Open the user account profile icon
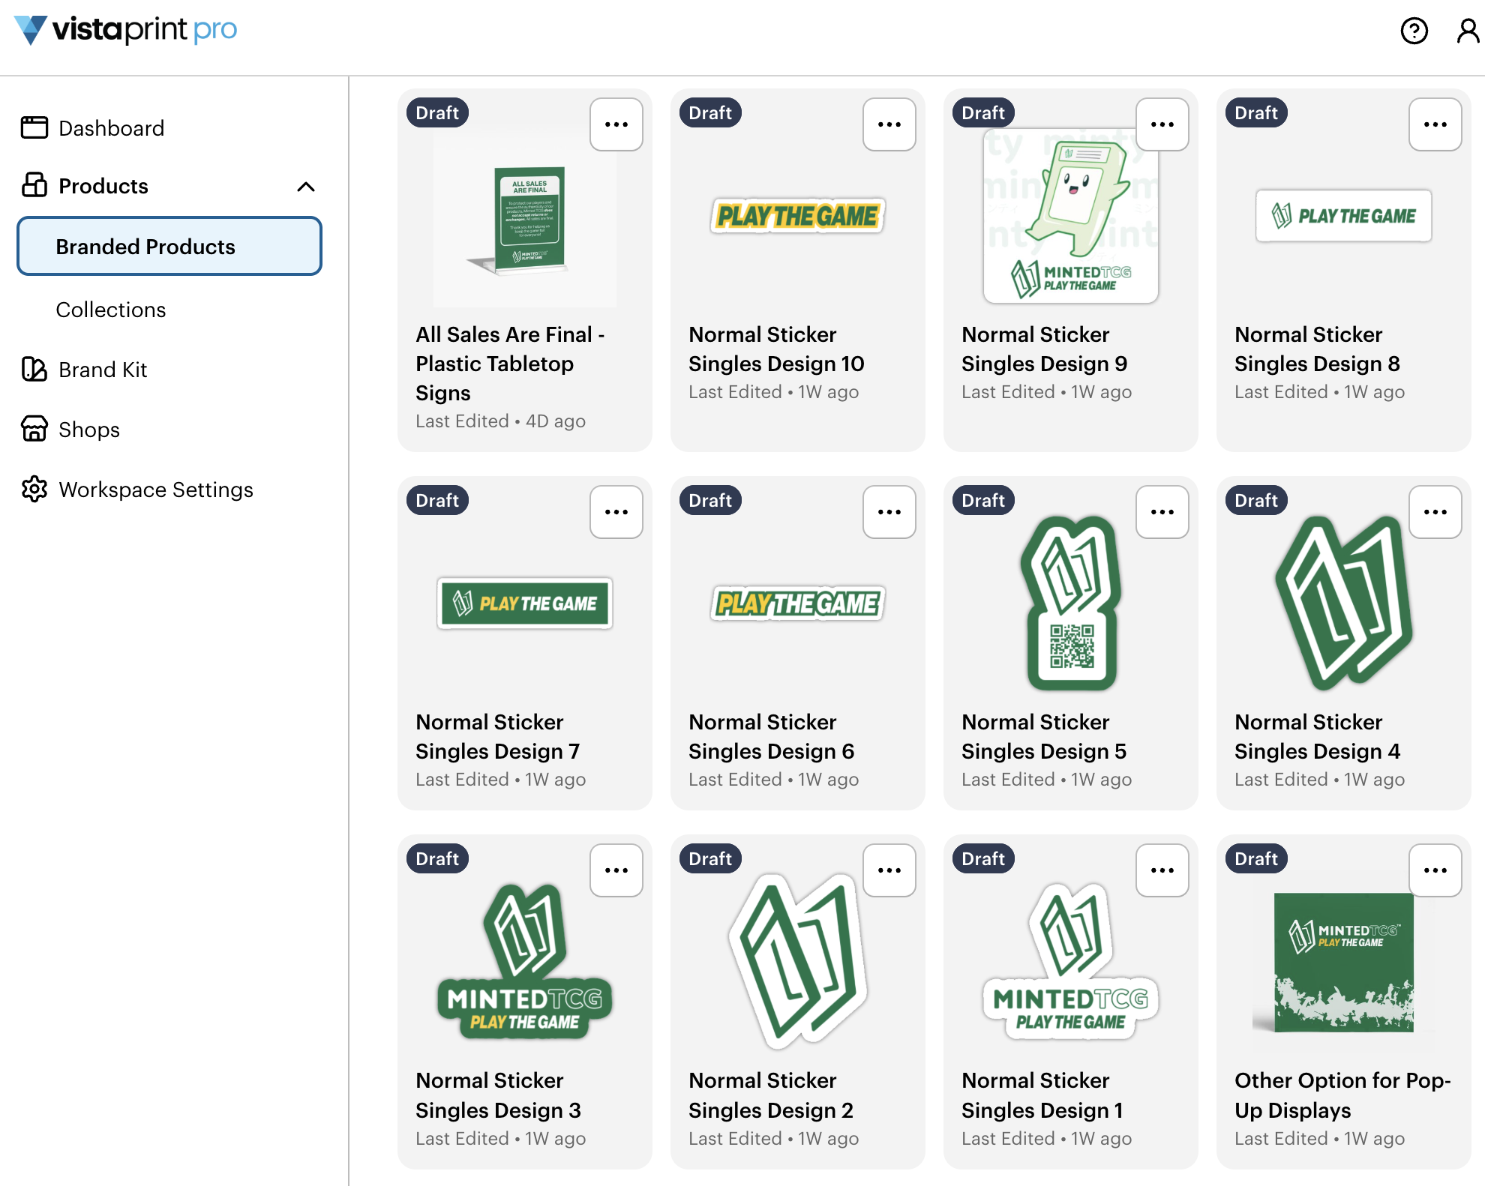 tap(1468, 31)
